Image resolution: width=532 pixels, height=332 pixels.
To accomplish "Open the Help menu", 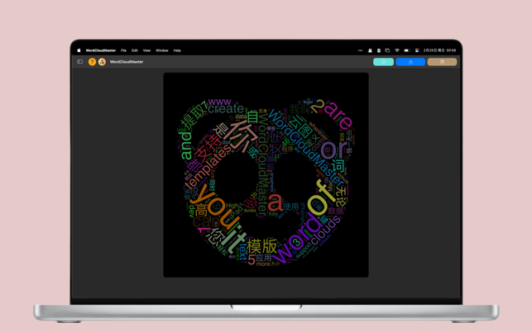I will click(x=177, y=50).
